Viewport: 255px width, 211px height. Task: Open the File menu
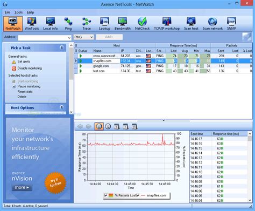8,12
